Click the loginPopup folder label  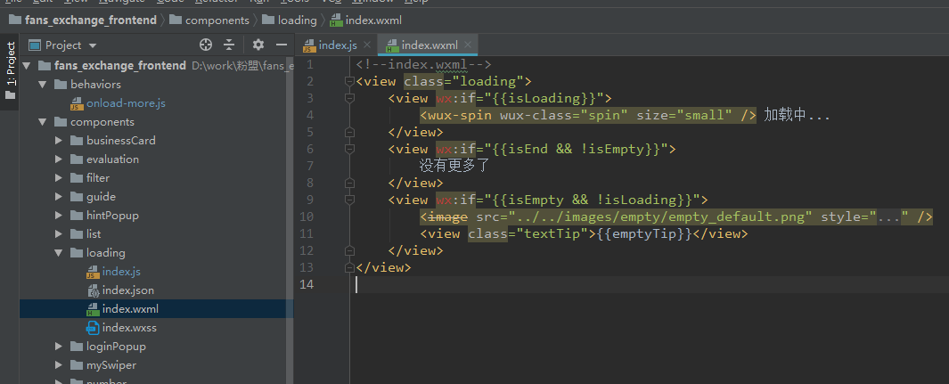click(116, 347)
